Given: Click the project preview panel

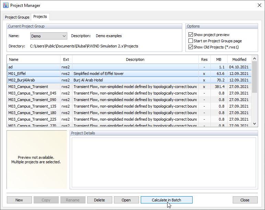Looking at the screenshot, I should click(37, 159).
